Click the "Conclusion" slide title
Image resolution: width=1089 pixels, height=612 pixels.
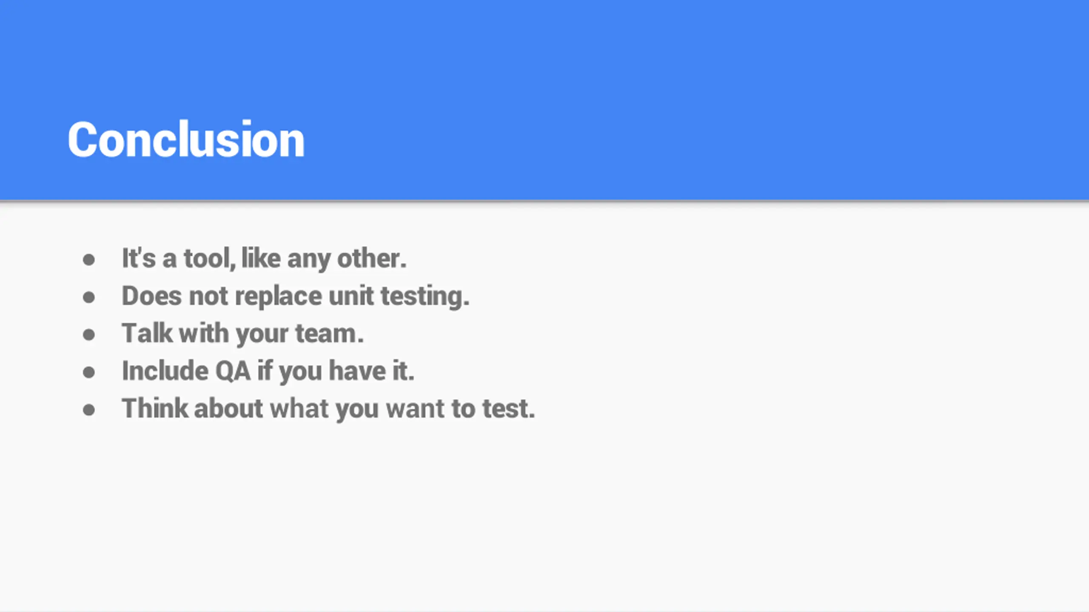pos(186,139)
